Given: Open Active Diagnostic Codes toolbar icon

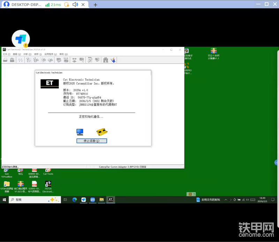Looking at the screenshot, I should pos(29,60).
